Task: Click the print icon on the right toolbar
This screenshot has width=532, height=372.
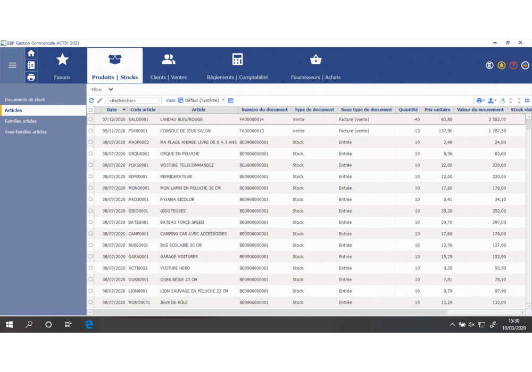Action: [x=479, y=100]
